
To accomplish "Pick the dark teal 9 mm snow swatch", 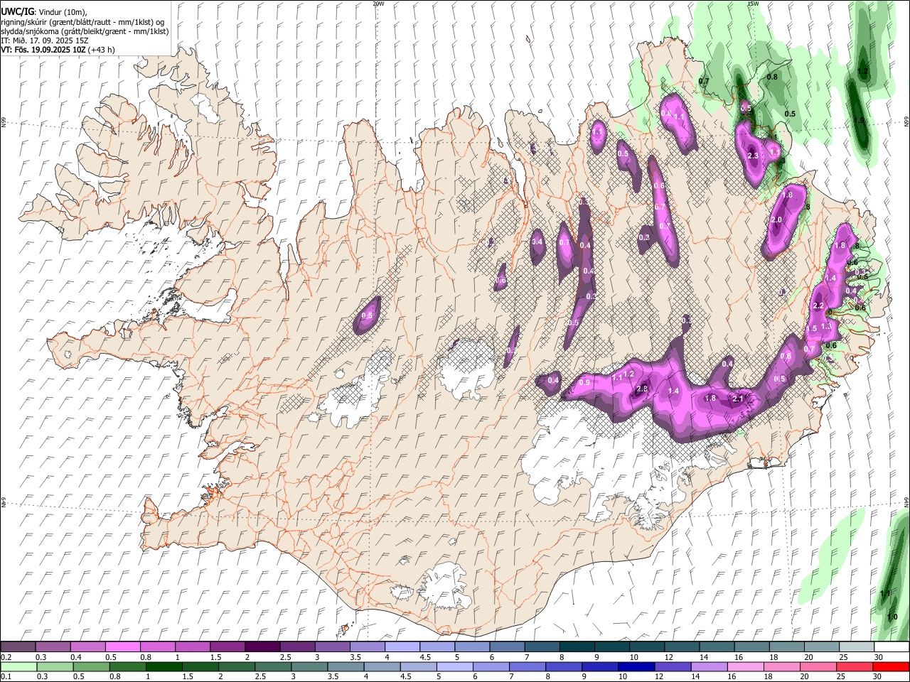I will pos(612,646).
